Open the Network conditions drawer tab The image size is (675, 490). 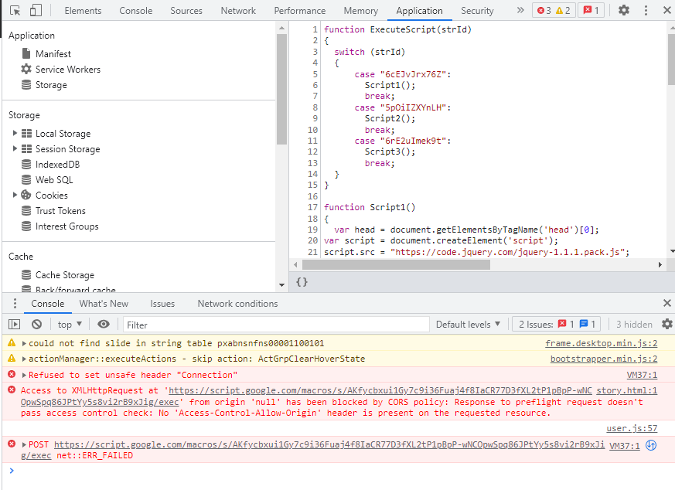point(237,304)
